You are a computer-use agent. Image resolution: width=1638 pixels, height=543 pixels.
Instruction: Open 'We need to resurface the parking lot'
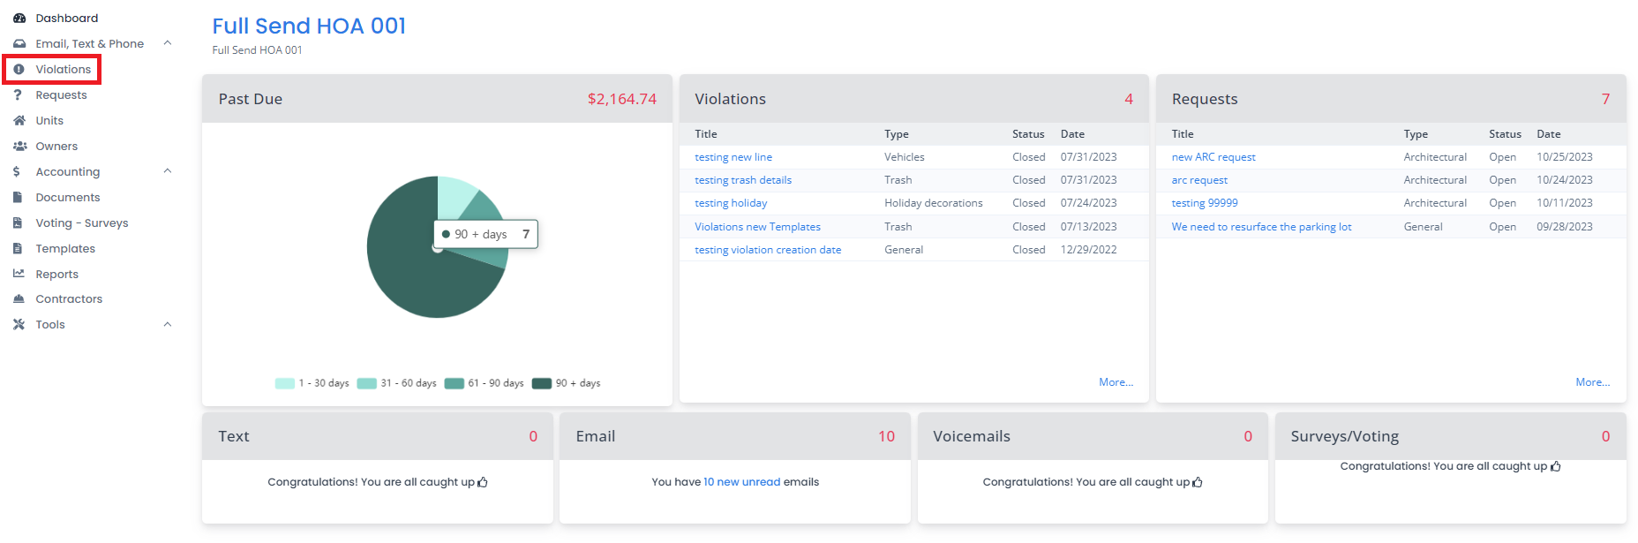1261,227
